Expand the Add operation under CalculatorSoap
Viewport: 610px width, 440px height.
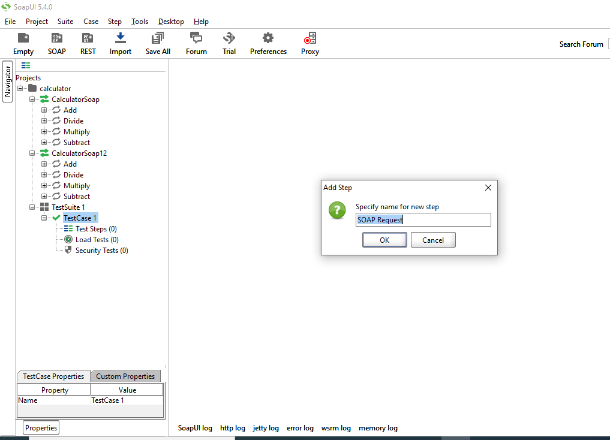44,110
